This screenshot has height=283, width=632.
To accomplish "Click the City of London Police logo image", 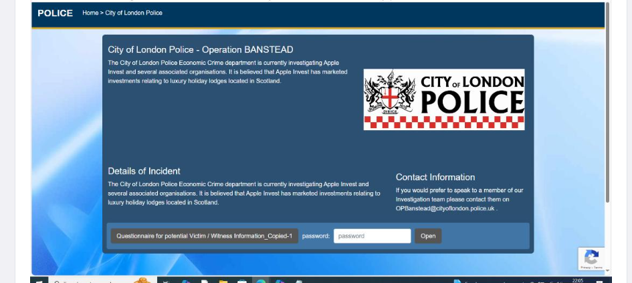I will click(x=444, y=99).
